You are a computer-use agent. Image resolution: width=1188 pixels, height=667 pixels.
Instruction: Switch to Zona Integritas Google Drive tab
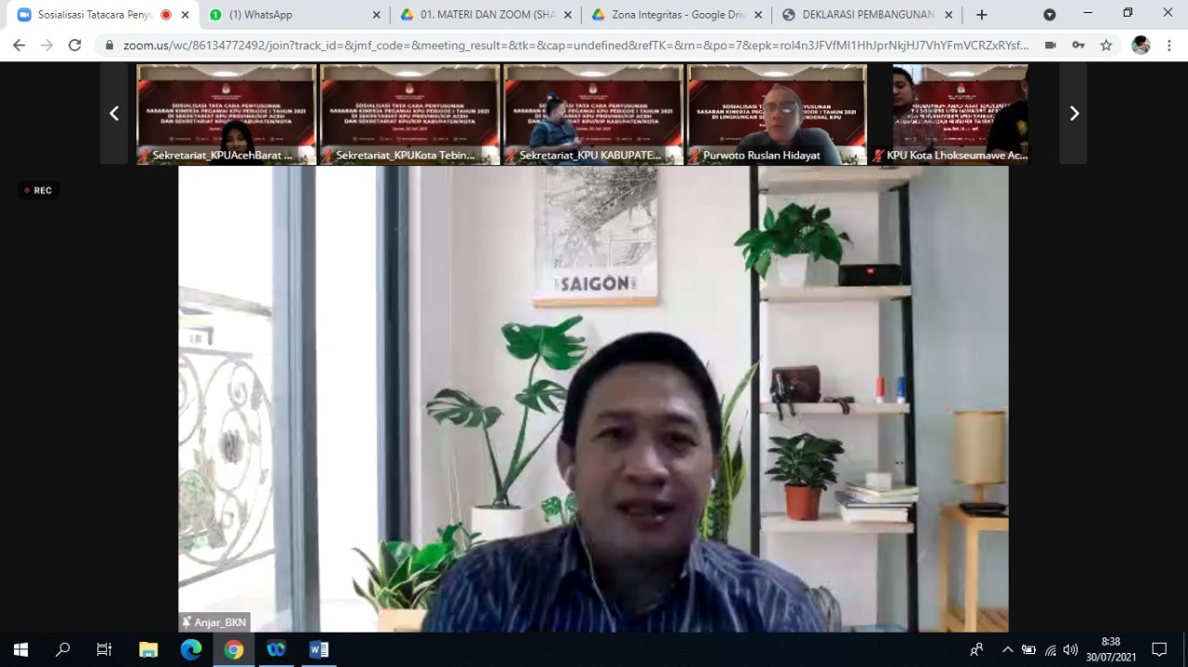click(673, 15)
